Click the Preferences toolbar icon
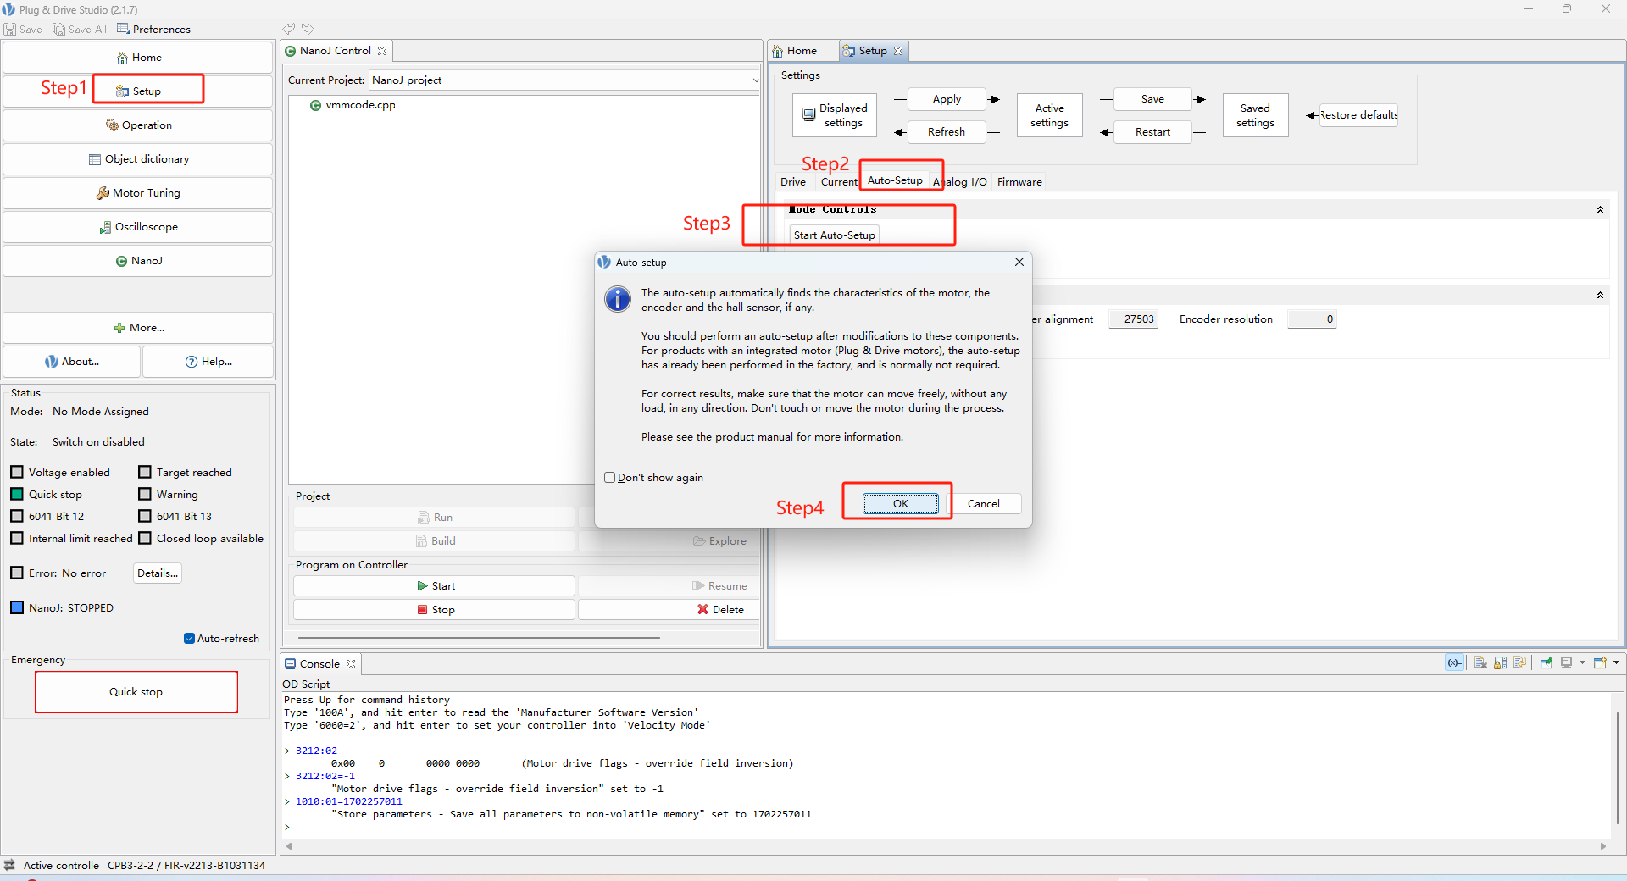This screenshot has width=1627, height=881. (123, 29)
